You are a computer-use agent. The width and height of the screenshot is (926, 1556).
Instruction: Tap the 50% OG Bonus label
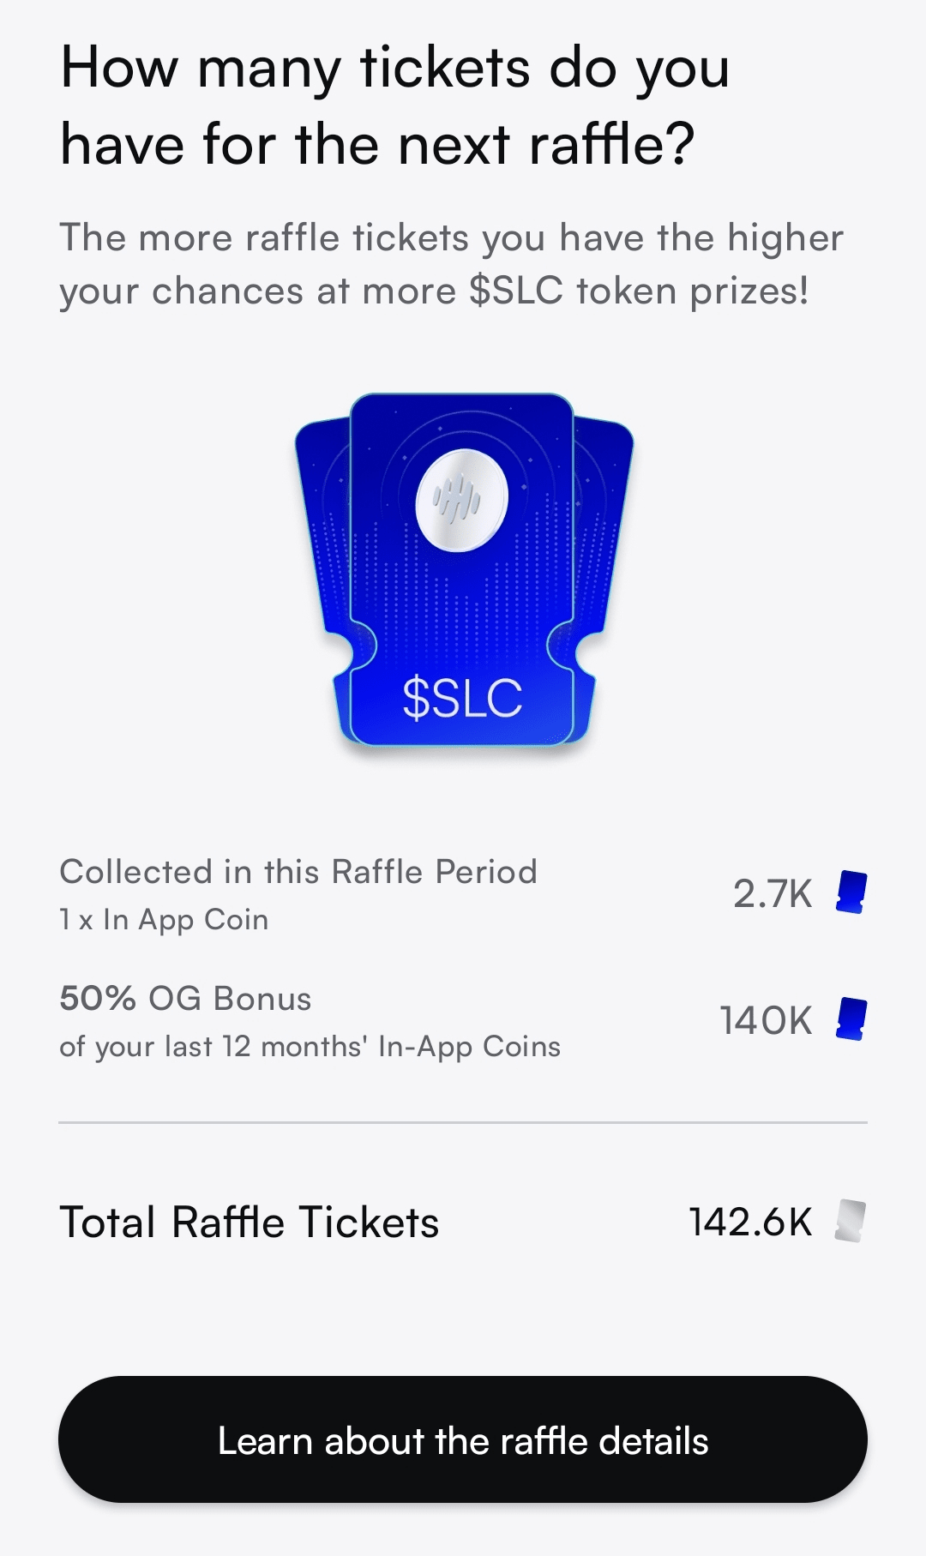point(185,999)
